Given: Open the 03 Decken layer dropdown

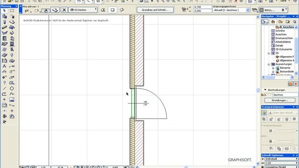Looking at the screenshot, I should (x=83, y=10).
